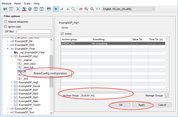
Task: Click the printer icon in toolbar
Action: coord(49,9)
